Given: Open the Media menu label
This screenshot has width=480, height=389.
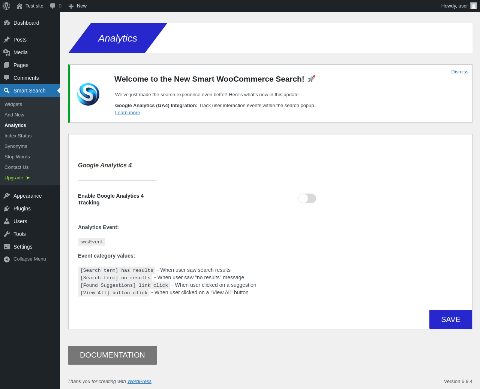Looking at the screenshot, I should [21, 52].
